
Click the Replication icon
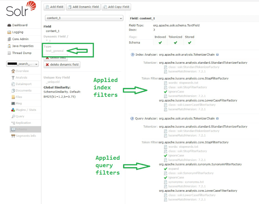tap(13, 123)
